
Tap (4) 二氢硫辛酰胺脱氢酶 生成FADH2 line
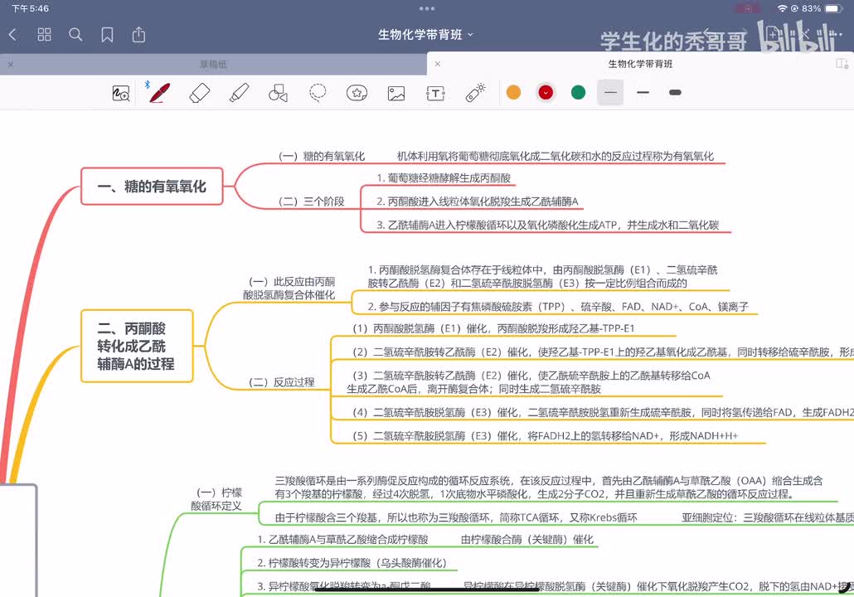tap(603, 412)
